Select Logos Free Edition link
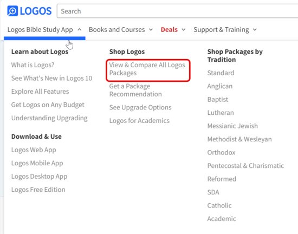Viewport: 298px width, 234px height. [x=38, y=190]
